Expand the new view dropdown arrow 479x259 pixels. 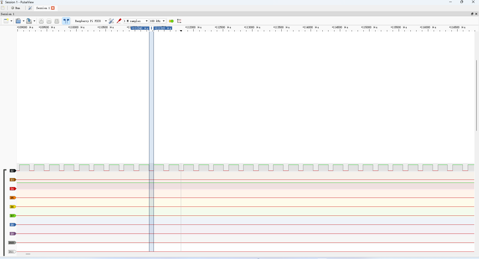[x=11, y=21]
